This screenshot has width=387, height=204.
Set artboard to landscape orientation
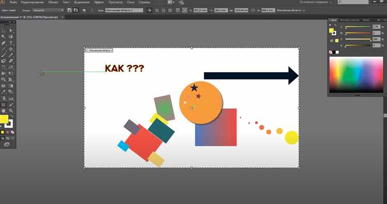point(76,10)
